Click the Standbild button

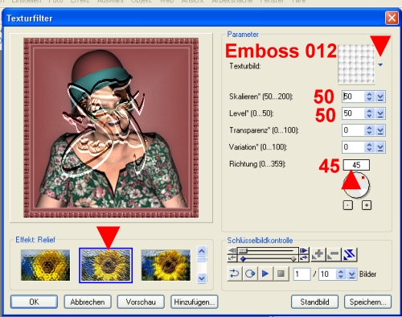(x=314, y=302)
